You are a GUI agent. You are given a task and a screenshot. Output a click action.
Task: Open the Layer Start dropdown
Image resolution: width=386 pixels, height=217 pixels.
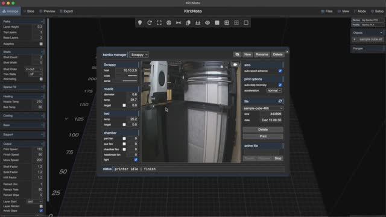tap(34, 201)
